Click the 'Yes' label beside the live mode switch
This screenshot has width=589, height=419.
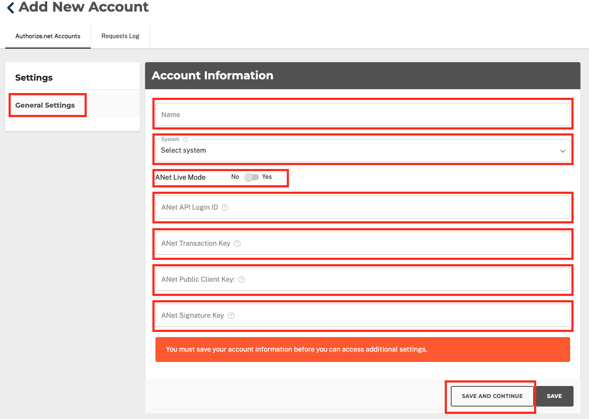point(267,177)
